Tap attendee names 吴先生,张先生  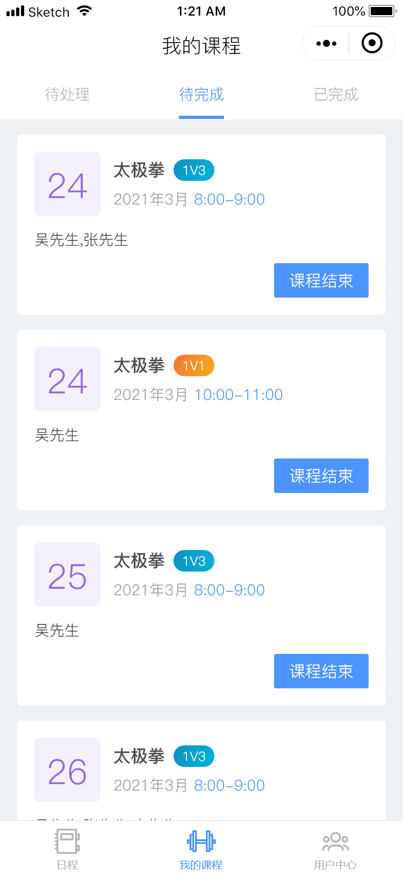click(82, 240)
